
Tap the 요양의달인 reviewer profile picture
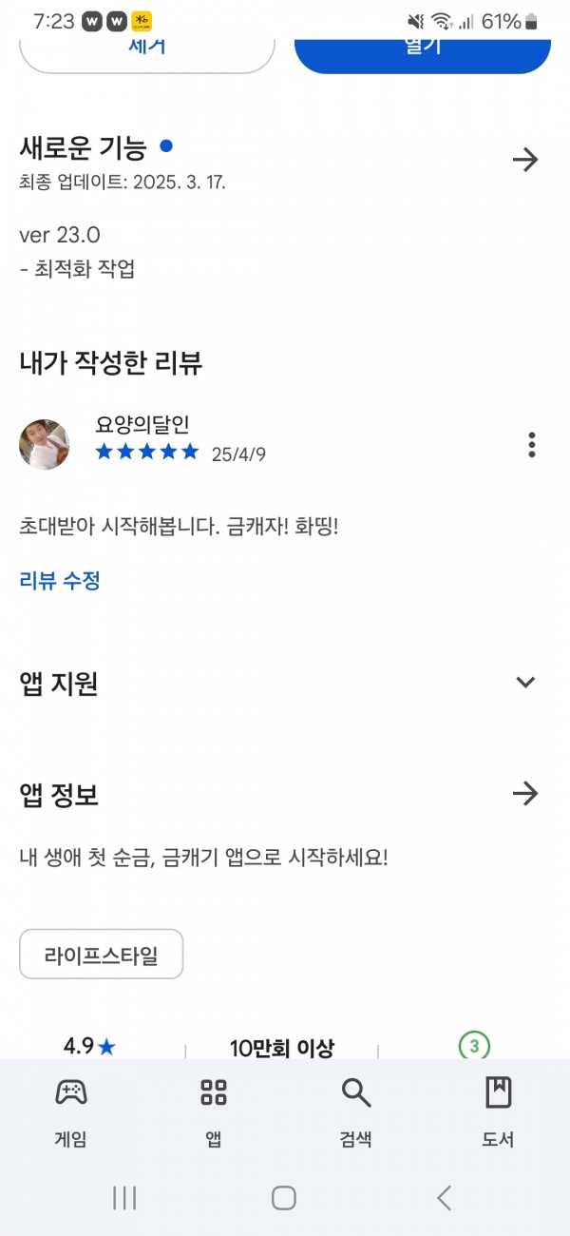click(45, 444)
